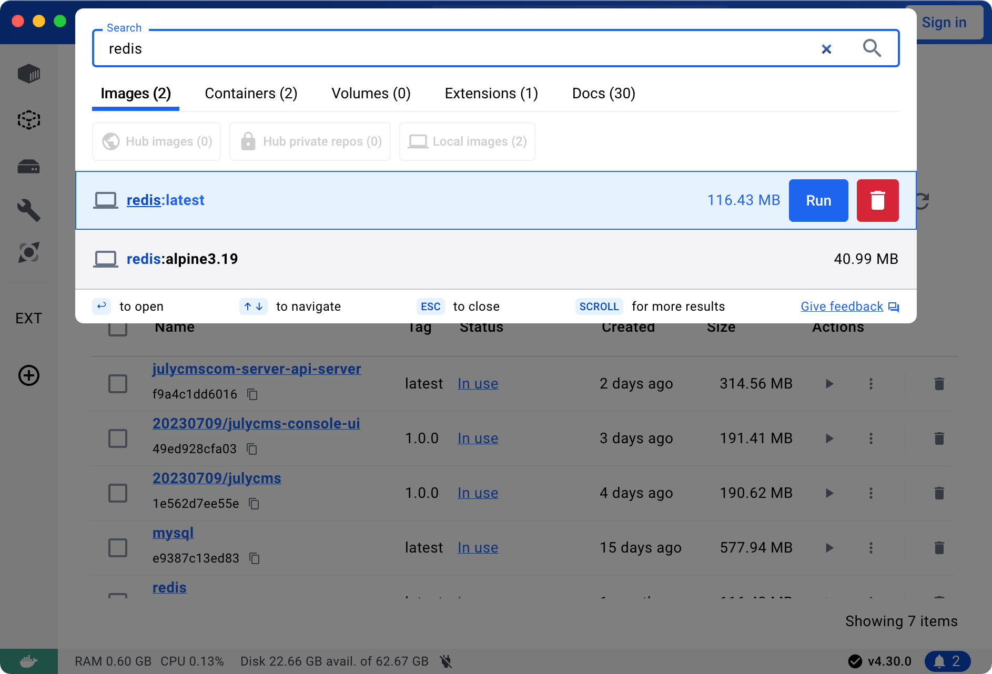
Task: Click the blue Run button for redis:latest
Action: click(x=818, y=200)
